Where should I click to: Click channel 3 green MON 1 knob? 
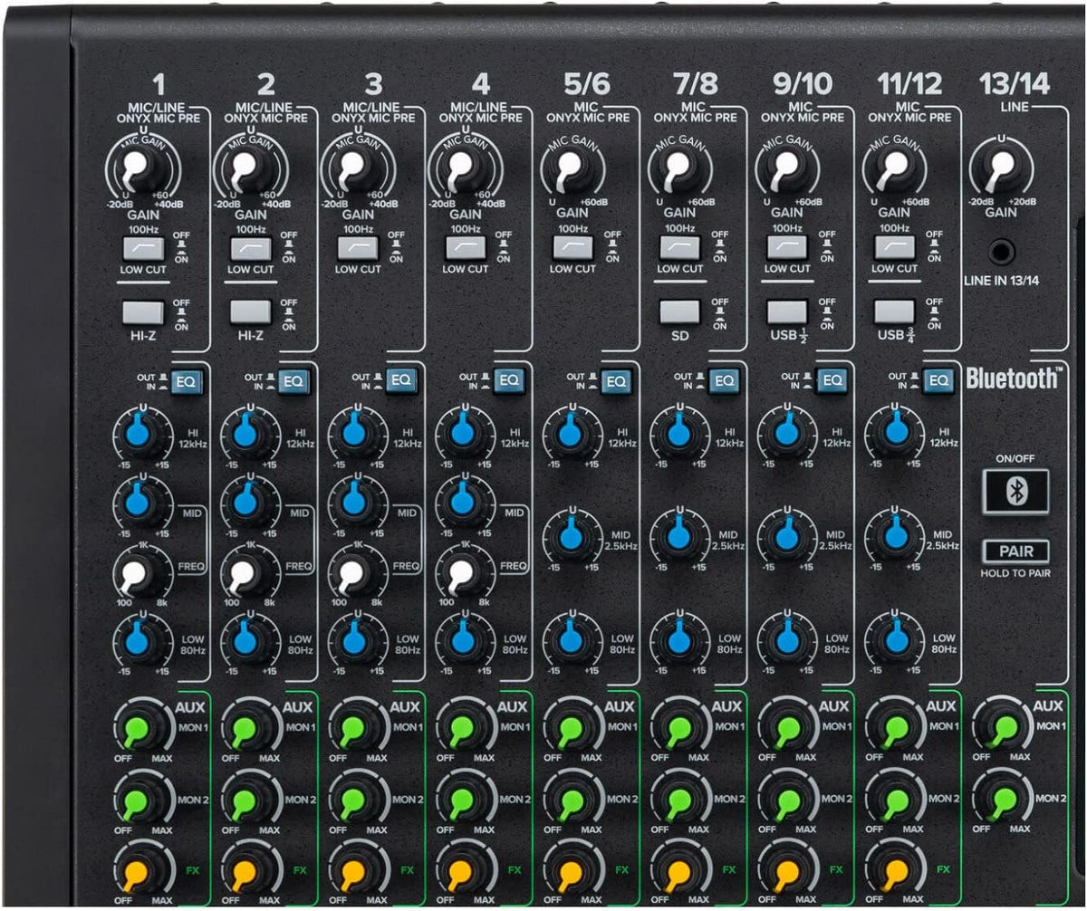tap(353, 727)
